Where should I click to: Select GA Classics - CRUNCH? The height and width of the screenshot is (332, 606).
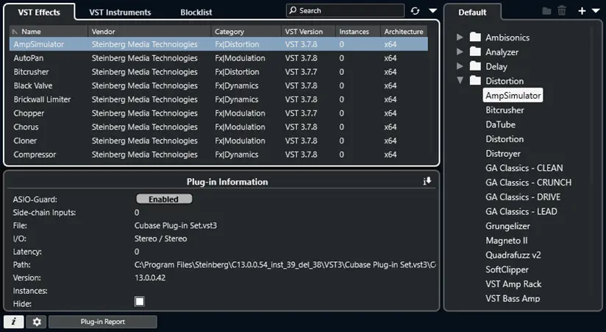528,183
